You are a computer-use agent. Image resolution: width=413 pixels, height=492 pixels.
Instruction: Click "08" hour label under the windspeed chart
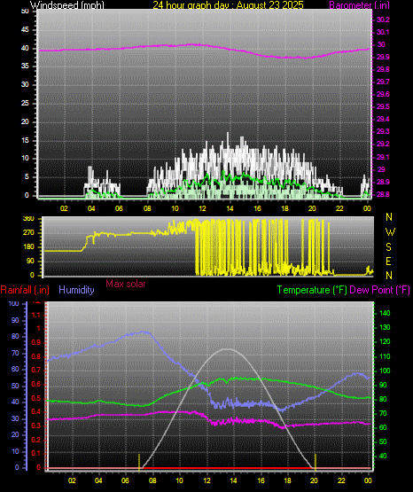pyautogui.click(x=147, y=208)
